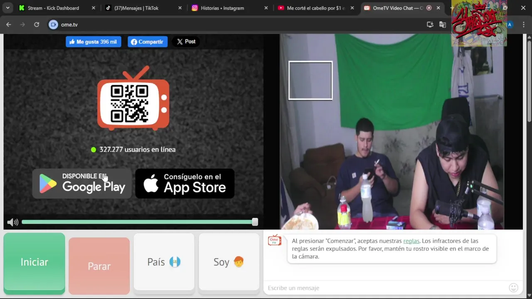
Task: Close the browser window
Action: pyautogui.click(x=523, y=8)
